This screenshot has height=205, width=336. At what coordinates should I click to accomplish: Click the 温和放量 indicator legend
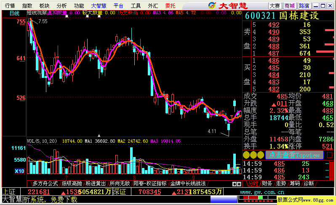pos(57,13)
